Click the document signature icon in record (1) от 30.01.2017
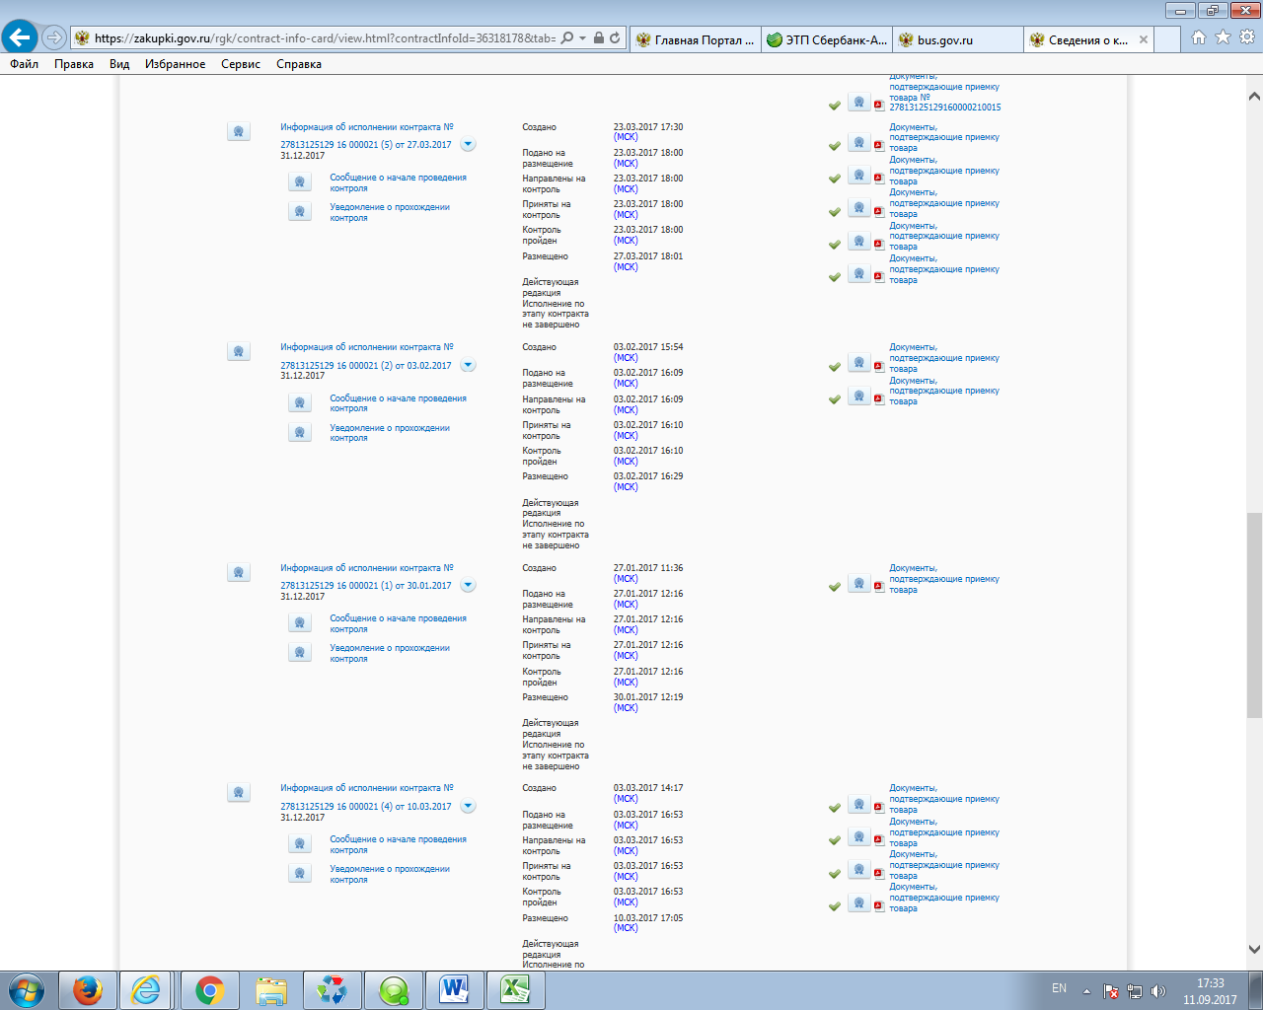Screen dimensions: 1263x1010 point(859,584)
